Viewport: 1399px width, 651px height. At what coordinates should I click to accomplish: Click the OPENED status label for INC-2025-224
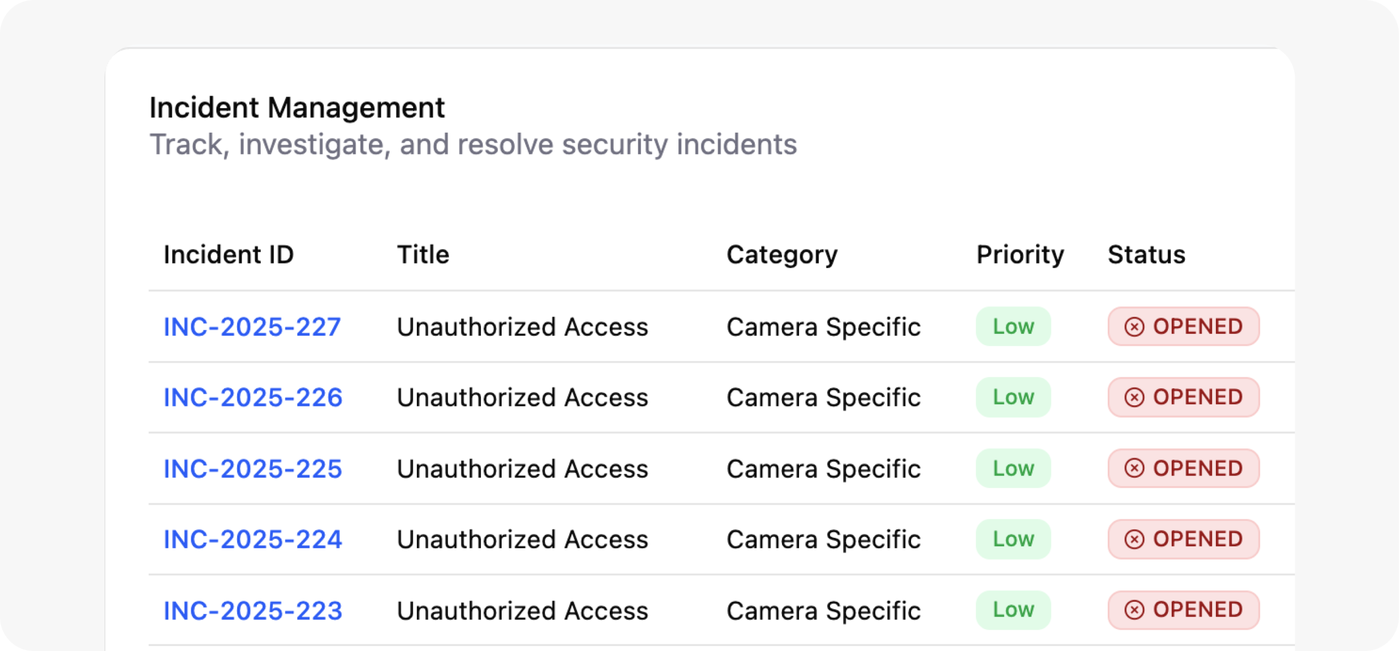click(x=1197, y=539)
